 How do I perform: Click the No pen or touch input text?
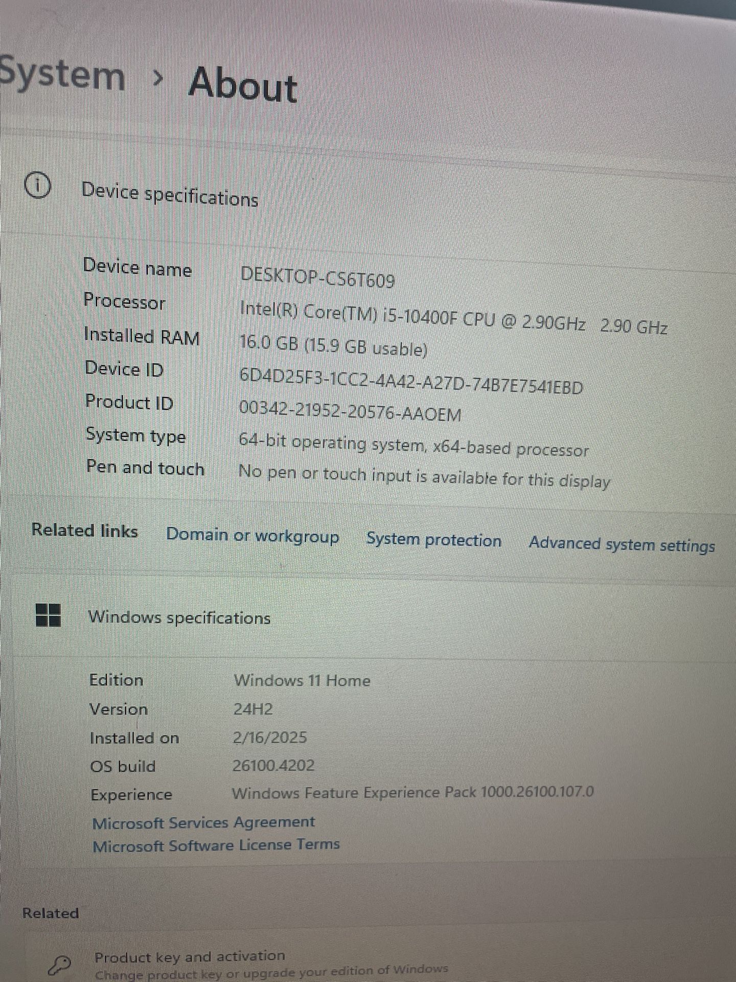(424, 476)
